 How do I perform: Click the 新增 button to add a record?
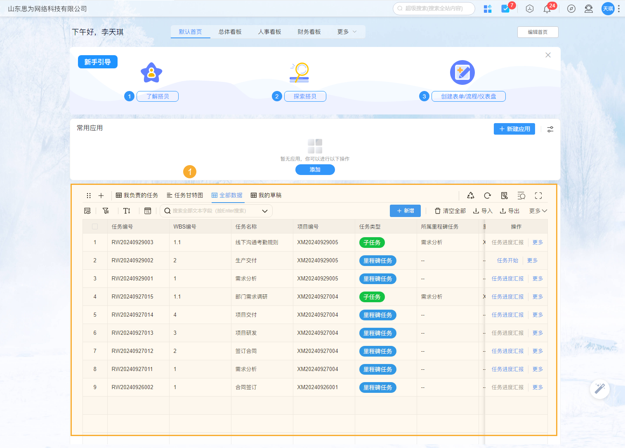[405, 210]
